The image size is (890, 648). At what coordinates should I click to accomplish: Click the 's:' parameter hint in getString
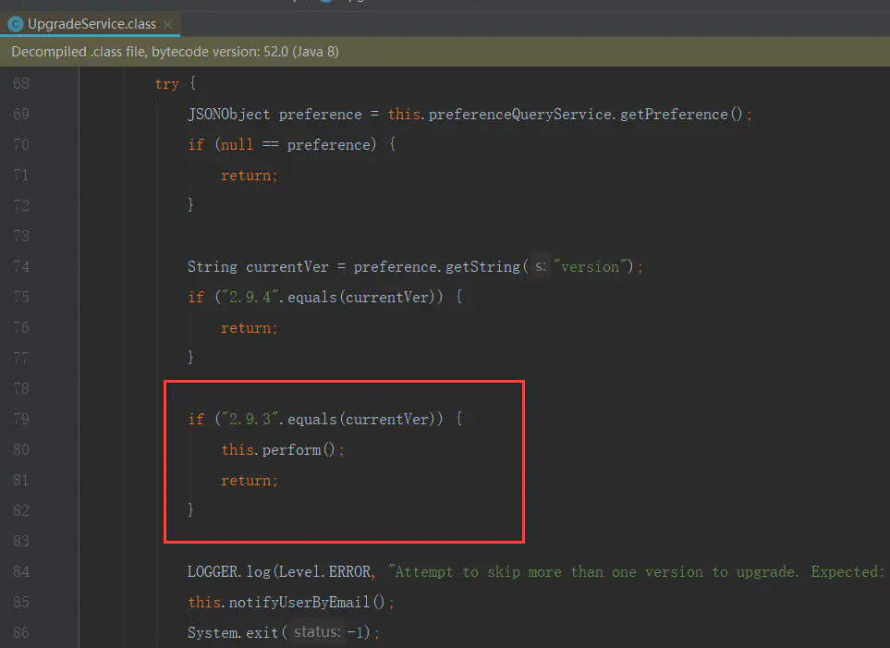[x=541, y=266]
